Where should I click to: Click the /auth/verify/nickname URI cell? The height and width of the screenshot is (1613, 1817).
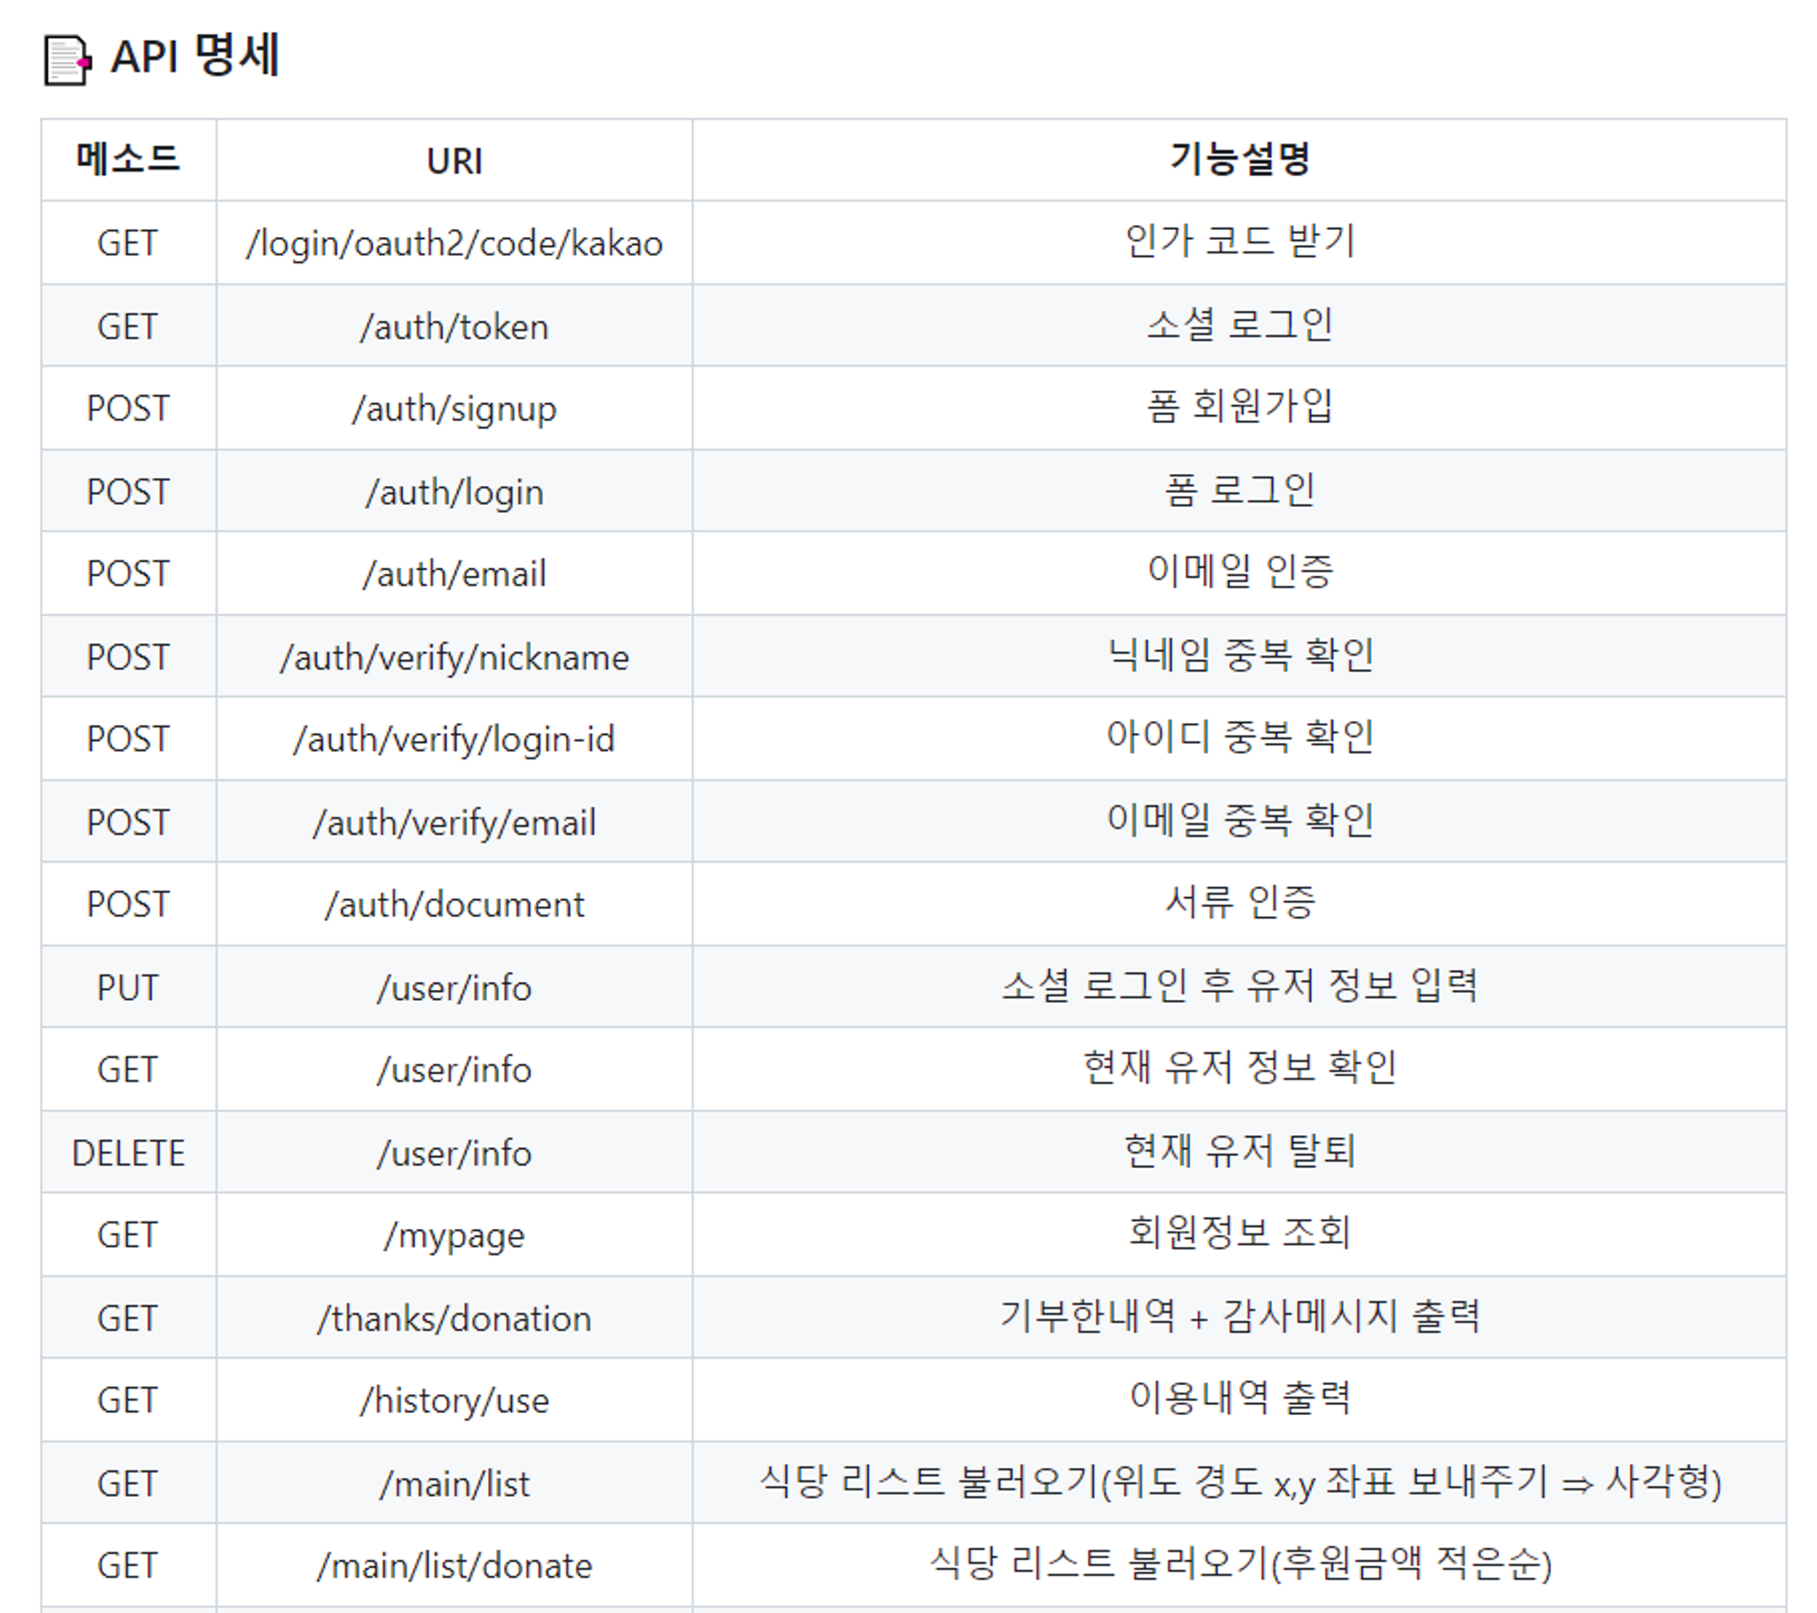click(x=454, y=656)
